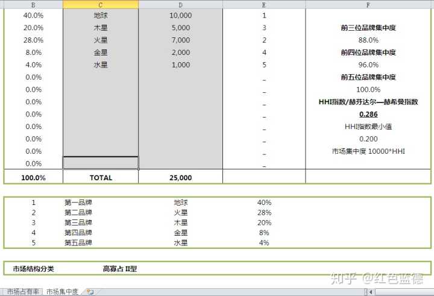This screenshot has width=434, height=296.
Task: Click the insert new worksheet icon
Action: [x=90, y=292]
